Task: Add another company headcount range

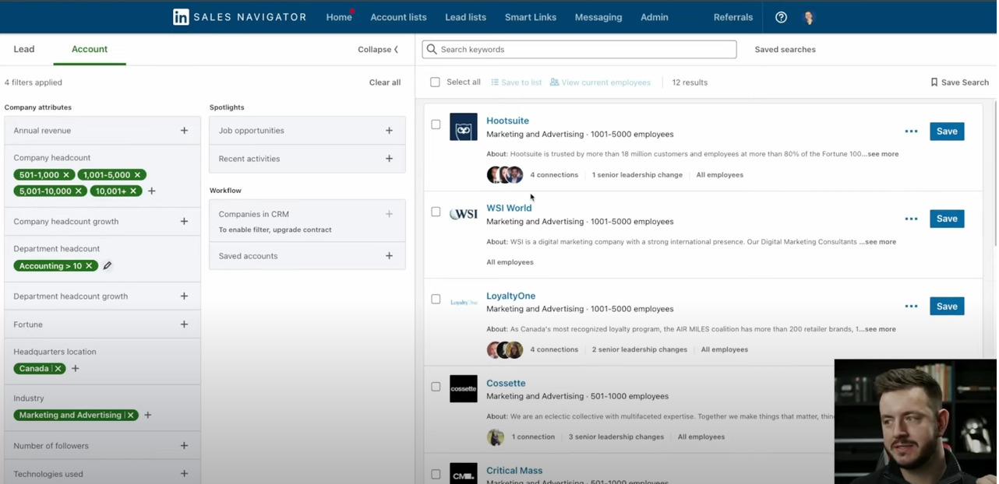Action: pyautogui.click(x=152, y=191)
